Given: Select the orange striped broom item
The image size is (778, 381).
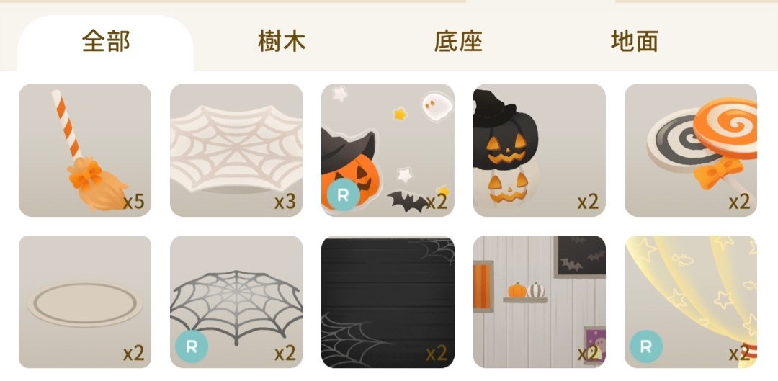Looking at the screenshot, I should (x=85, y=150).
